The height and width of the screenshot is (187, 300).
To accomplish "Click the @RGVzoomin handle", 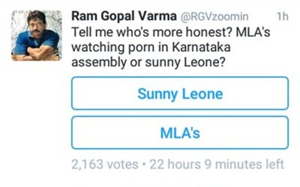I will (x=214, y=16).
